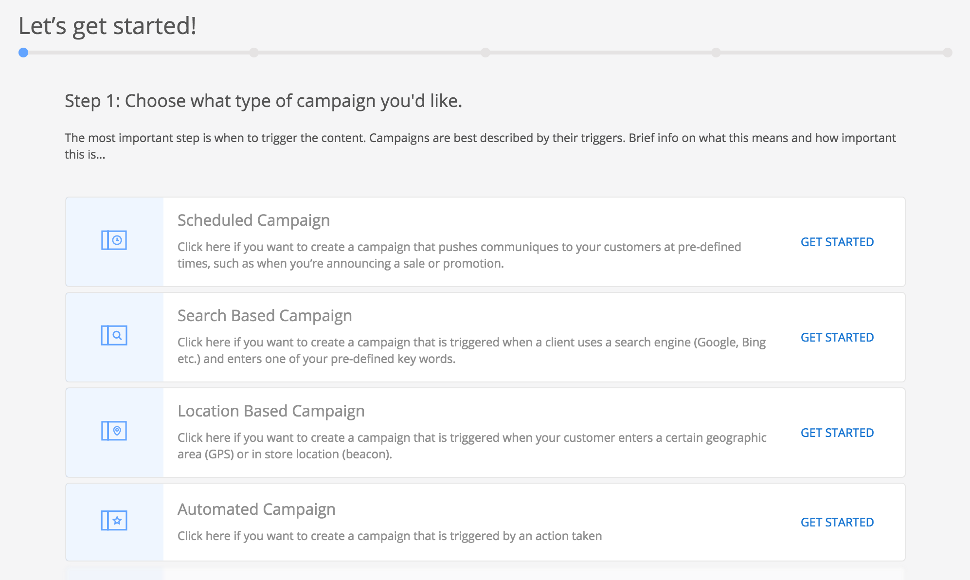
Task: Jump to the second progress step dot
Action: 254,53
